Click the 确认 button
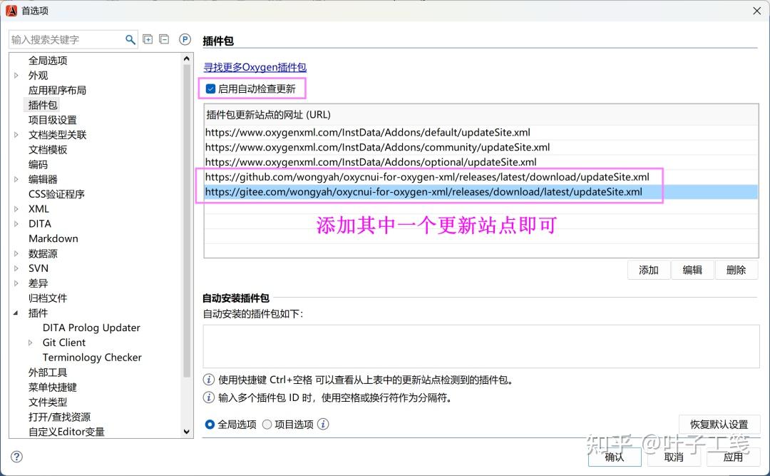 (x=615, y=457)
